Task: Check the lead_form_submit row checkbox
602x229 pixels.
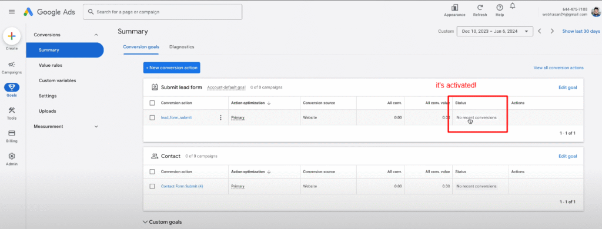Action: click(152, 118)
